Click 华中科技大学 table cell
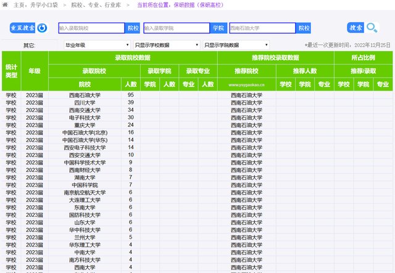395x273 pixels. point(85,230)
